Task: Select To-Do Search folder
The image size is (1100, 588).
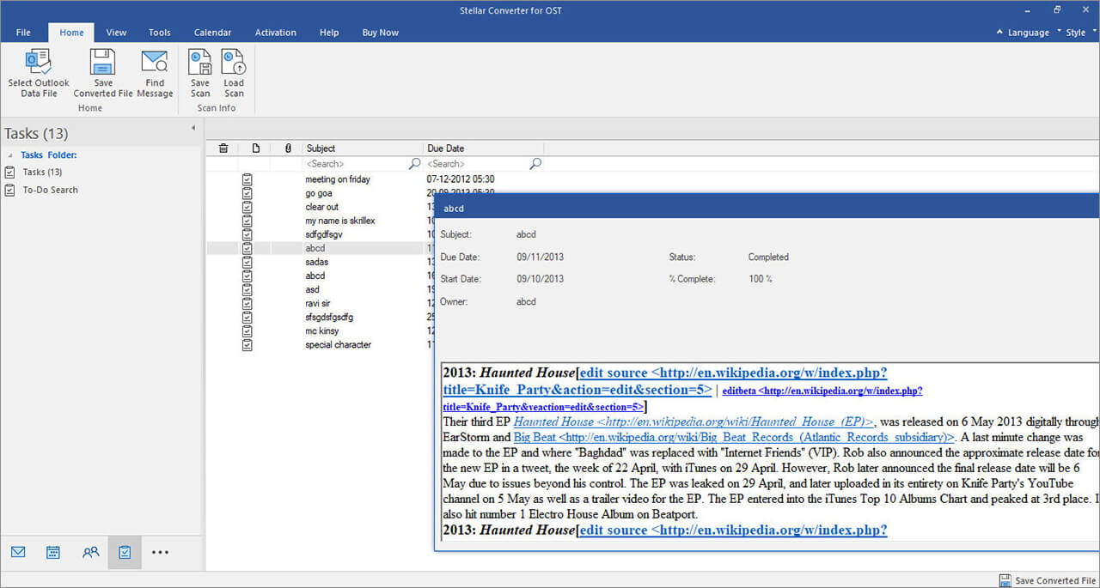Action: point(50,190)
